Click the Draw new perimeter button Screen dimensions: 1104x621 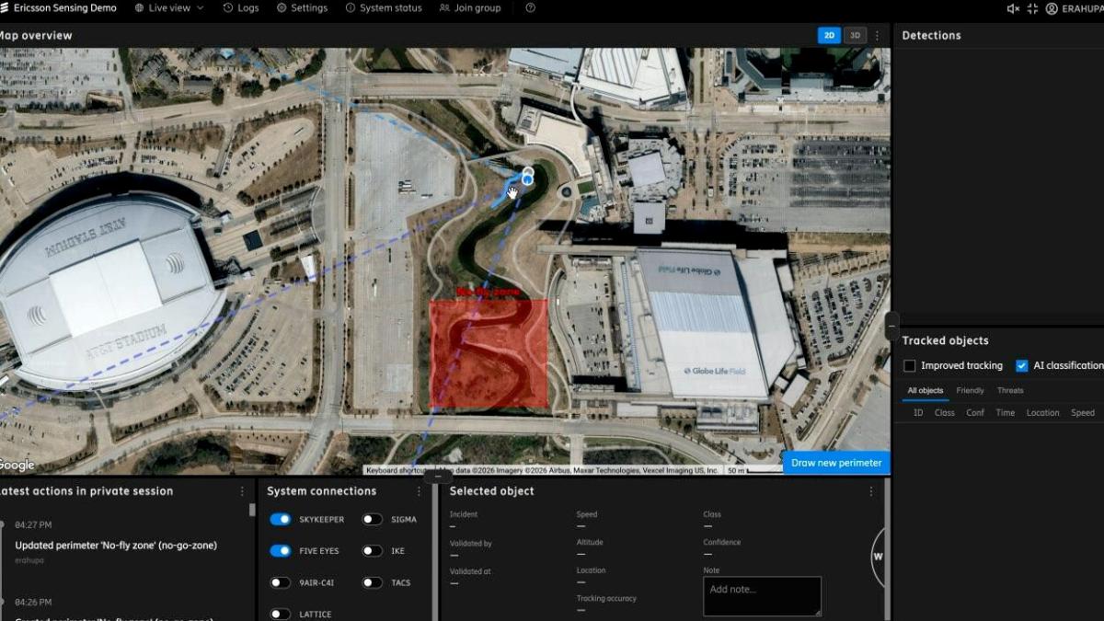836,463
